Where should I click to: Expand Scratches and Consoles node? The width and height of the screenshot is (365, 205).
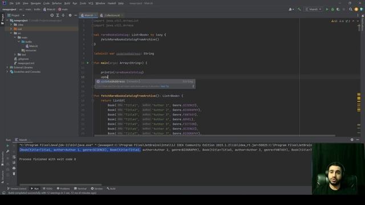7,72
